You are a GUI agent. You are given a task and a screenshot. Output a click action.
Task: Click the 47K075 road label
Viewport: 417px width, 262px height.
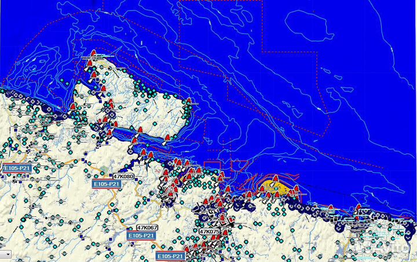coord(209,232)
